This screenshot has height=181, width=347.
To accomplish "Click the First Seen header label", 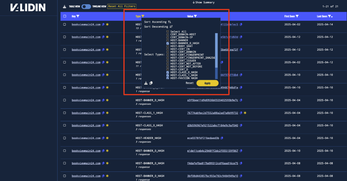I will tap(289, 16).
